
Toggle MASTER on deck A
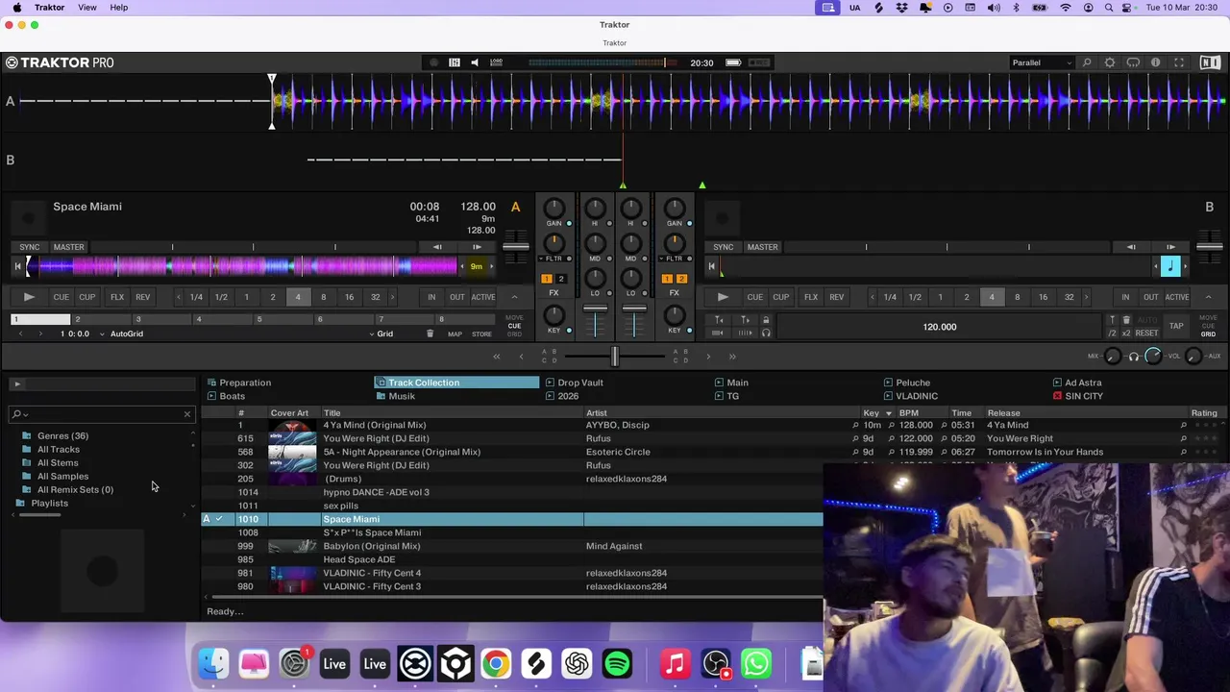click(x=68, y=247)
